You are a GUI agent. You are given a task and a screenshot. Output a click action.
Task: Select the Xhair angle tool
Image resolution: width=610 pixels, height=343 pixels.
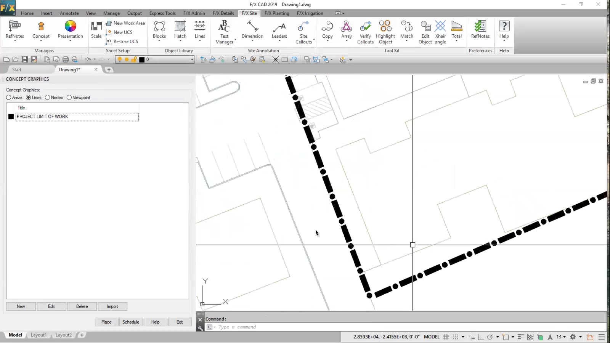[440, 32]
